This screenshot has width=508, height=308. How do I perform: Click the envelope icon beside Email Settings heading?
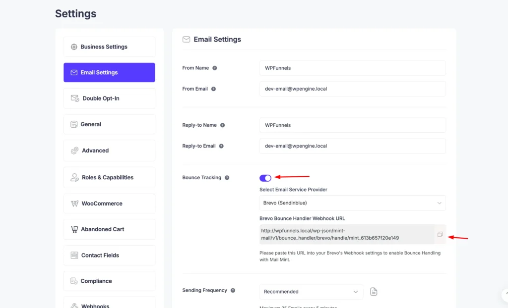[x=187, y=39]
